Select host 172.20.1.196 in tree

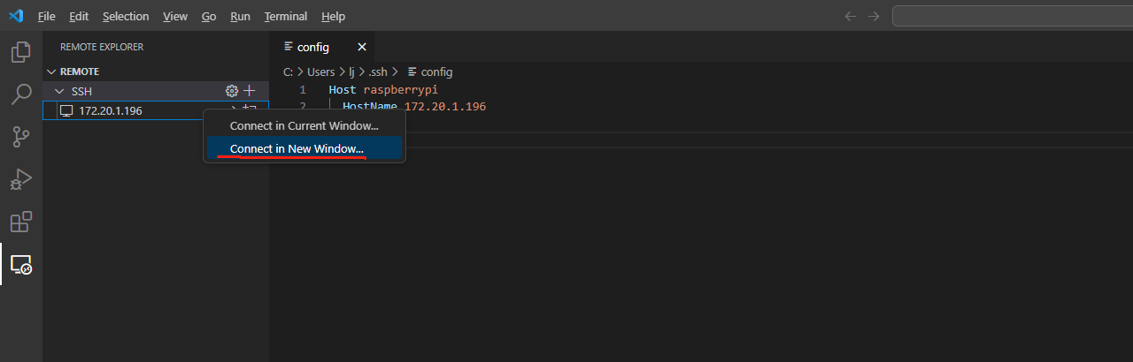(110, 110)
